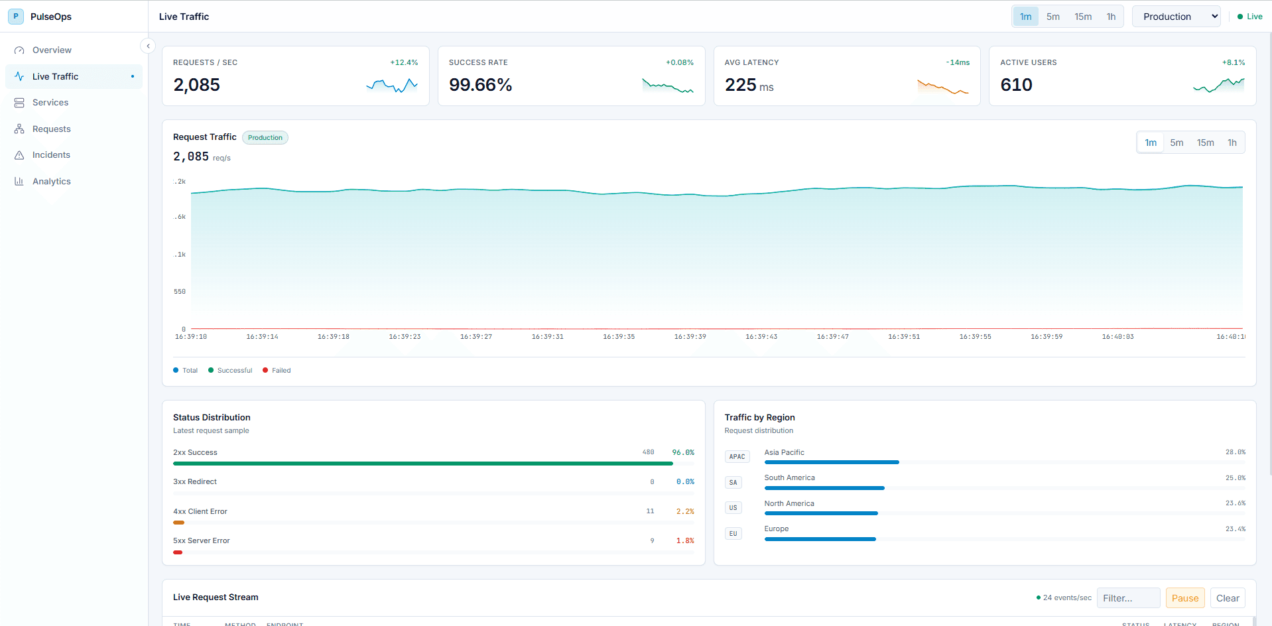Click the Live Traffic pulse icon
Image resolution: width=1272 pixels, height=626 pixels.
(x=19, y=76)
